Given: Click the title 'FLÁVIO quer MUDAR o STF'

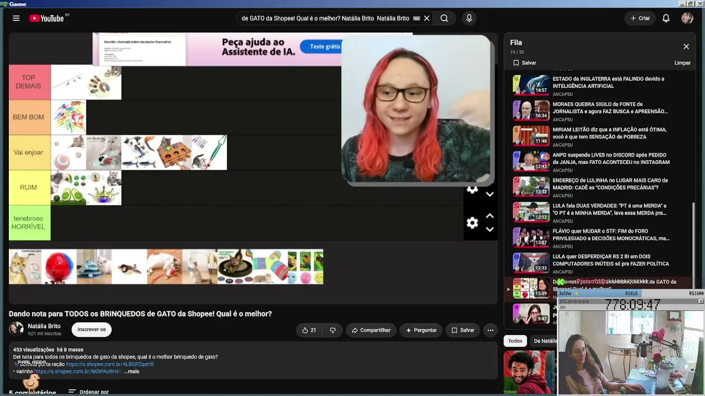Looking at the screenshot, I should [611, 235].
